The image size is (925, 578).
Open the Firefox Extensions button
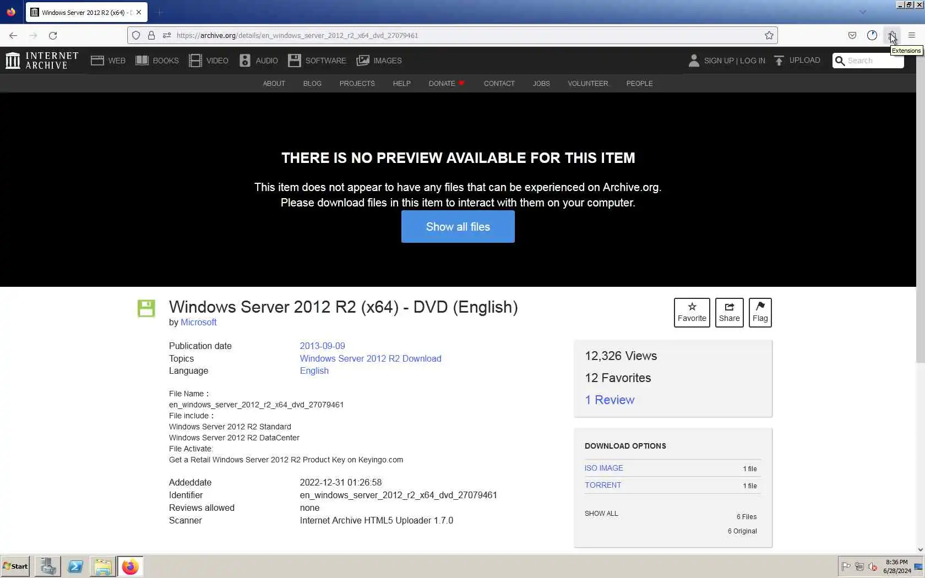pyautogui.click(x=892, y=35)
